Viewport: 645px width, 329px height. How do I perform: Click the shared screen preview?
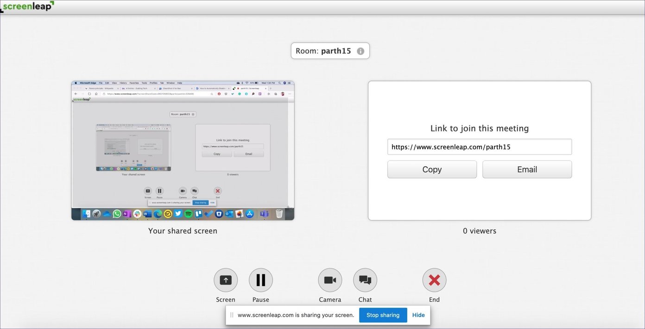pos(183,150)
